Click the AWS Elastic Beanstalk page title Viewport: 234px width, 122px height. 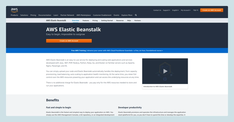73,29
